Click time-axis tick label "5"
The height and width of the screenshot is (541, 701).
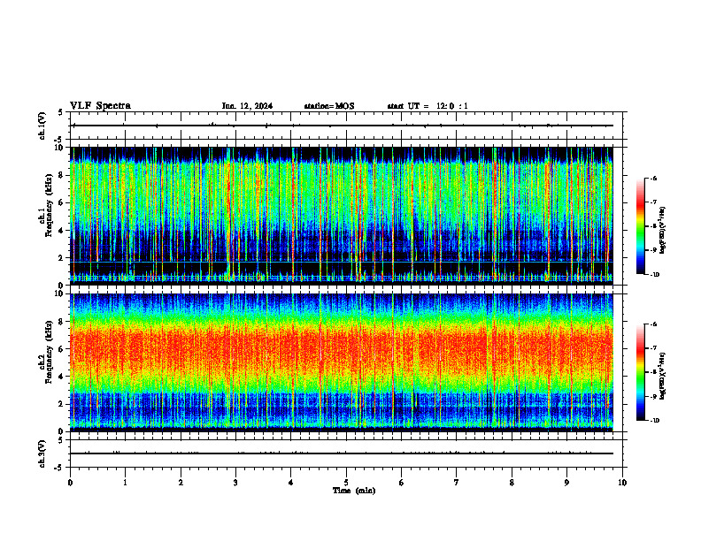tap(346, 483)
